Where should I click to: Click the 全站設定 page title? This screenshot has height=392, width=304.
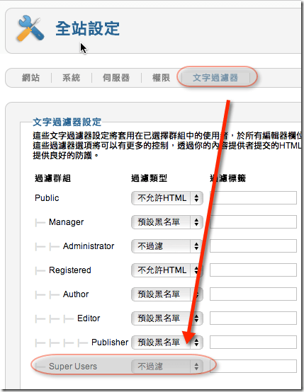[x=87, y=28]
